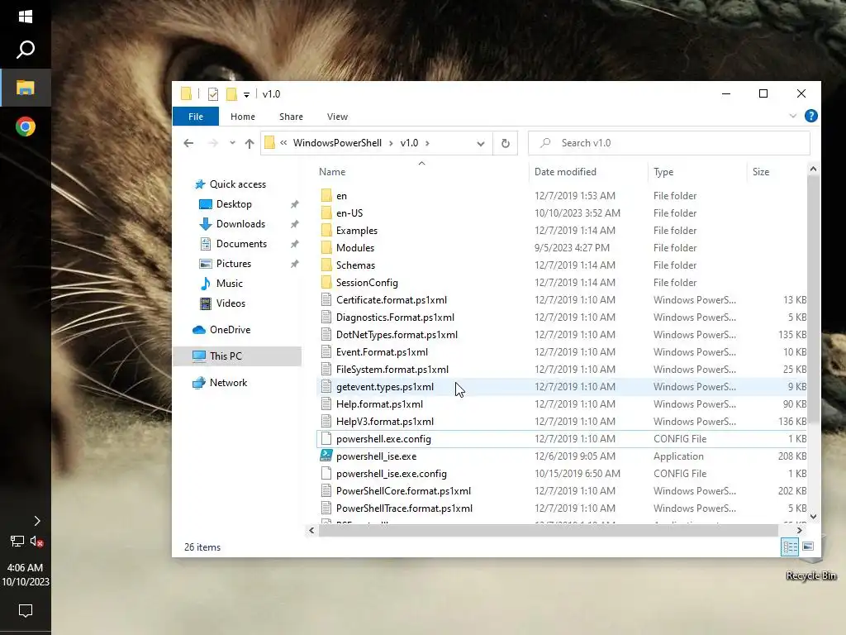Click the Search v1.0 input box
The height and width of the screenshot is (635, 846).
coord(669,143)
